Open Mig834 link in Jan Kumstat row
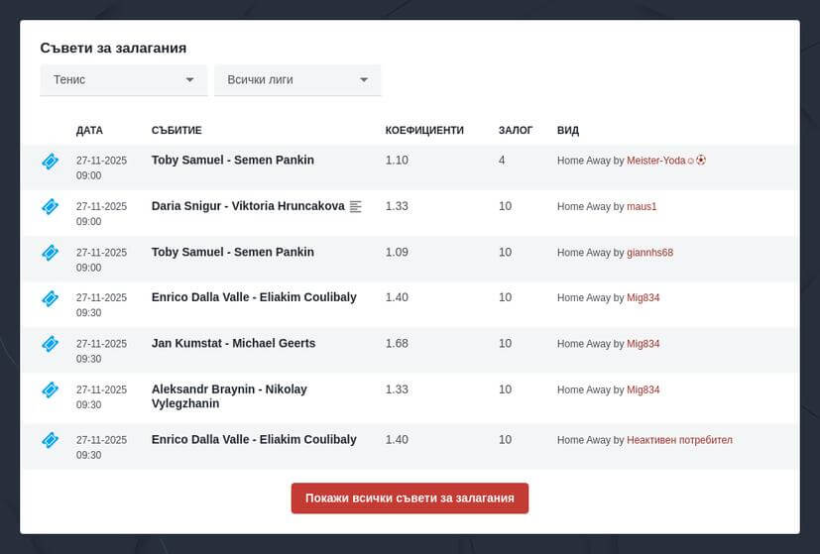This screenshot has width=820, height=554. point(643,344)
